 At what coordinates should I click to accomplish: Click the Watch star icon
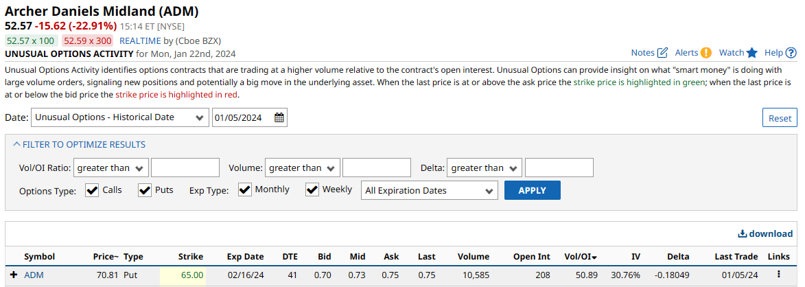pyautogui.click(x=751, y=53)
